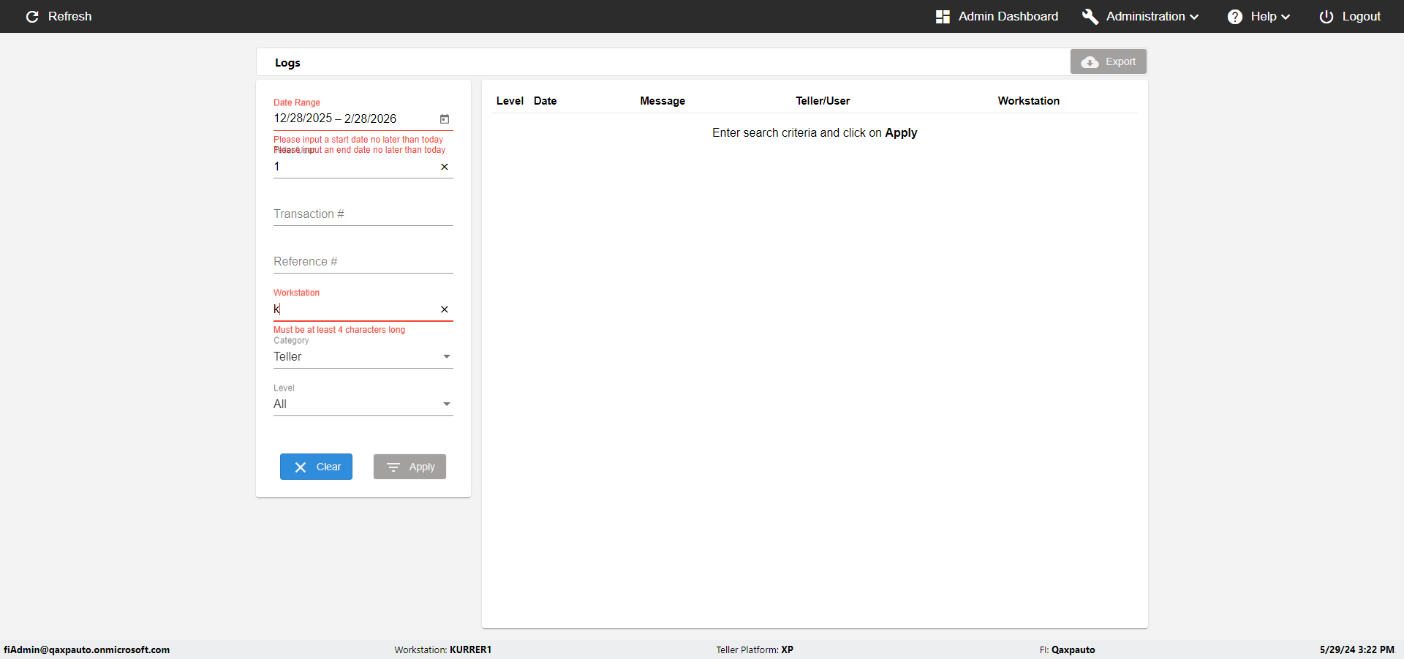1404x659 pixels.
Task: Open the Category dropdown showing Teller
Action: pyautogui.click(x=363, y=356)
